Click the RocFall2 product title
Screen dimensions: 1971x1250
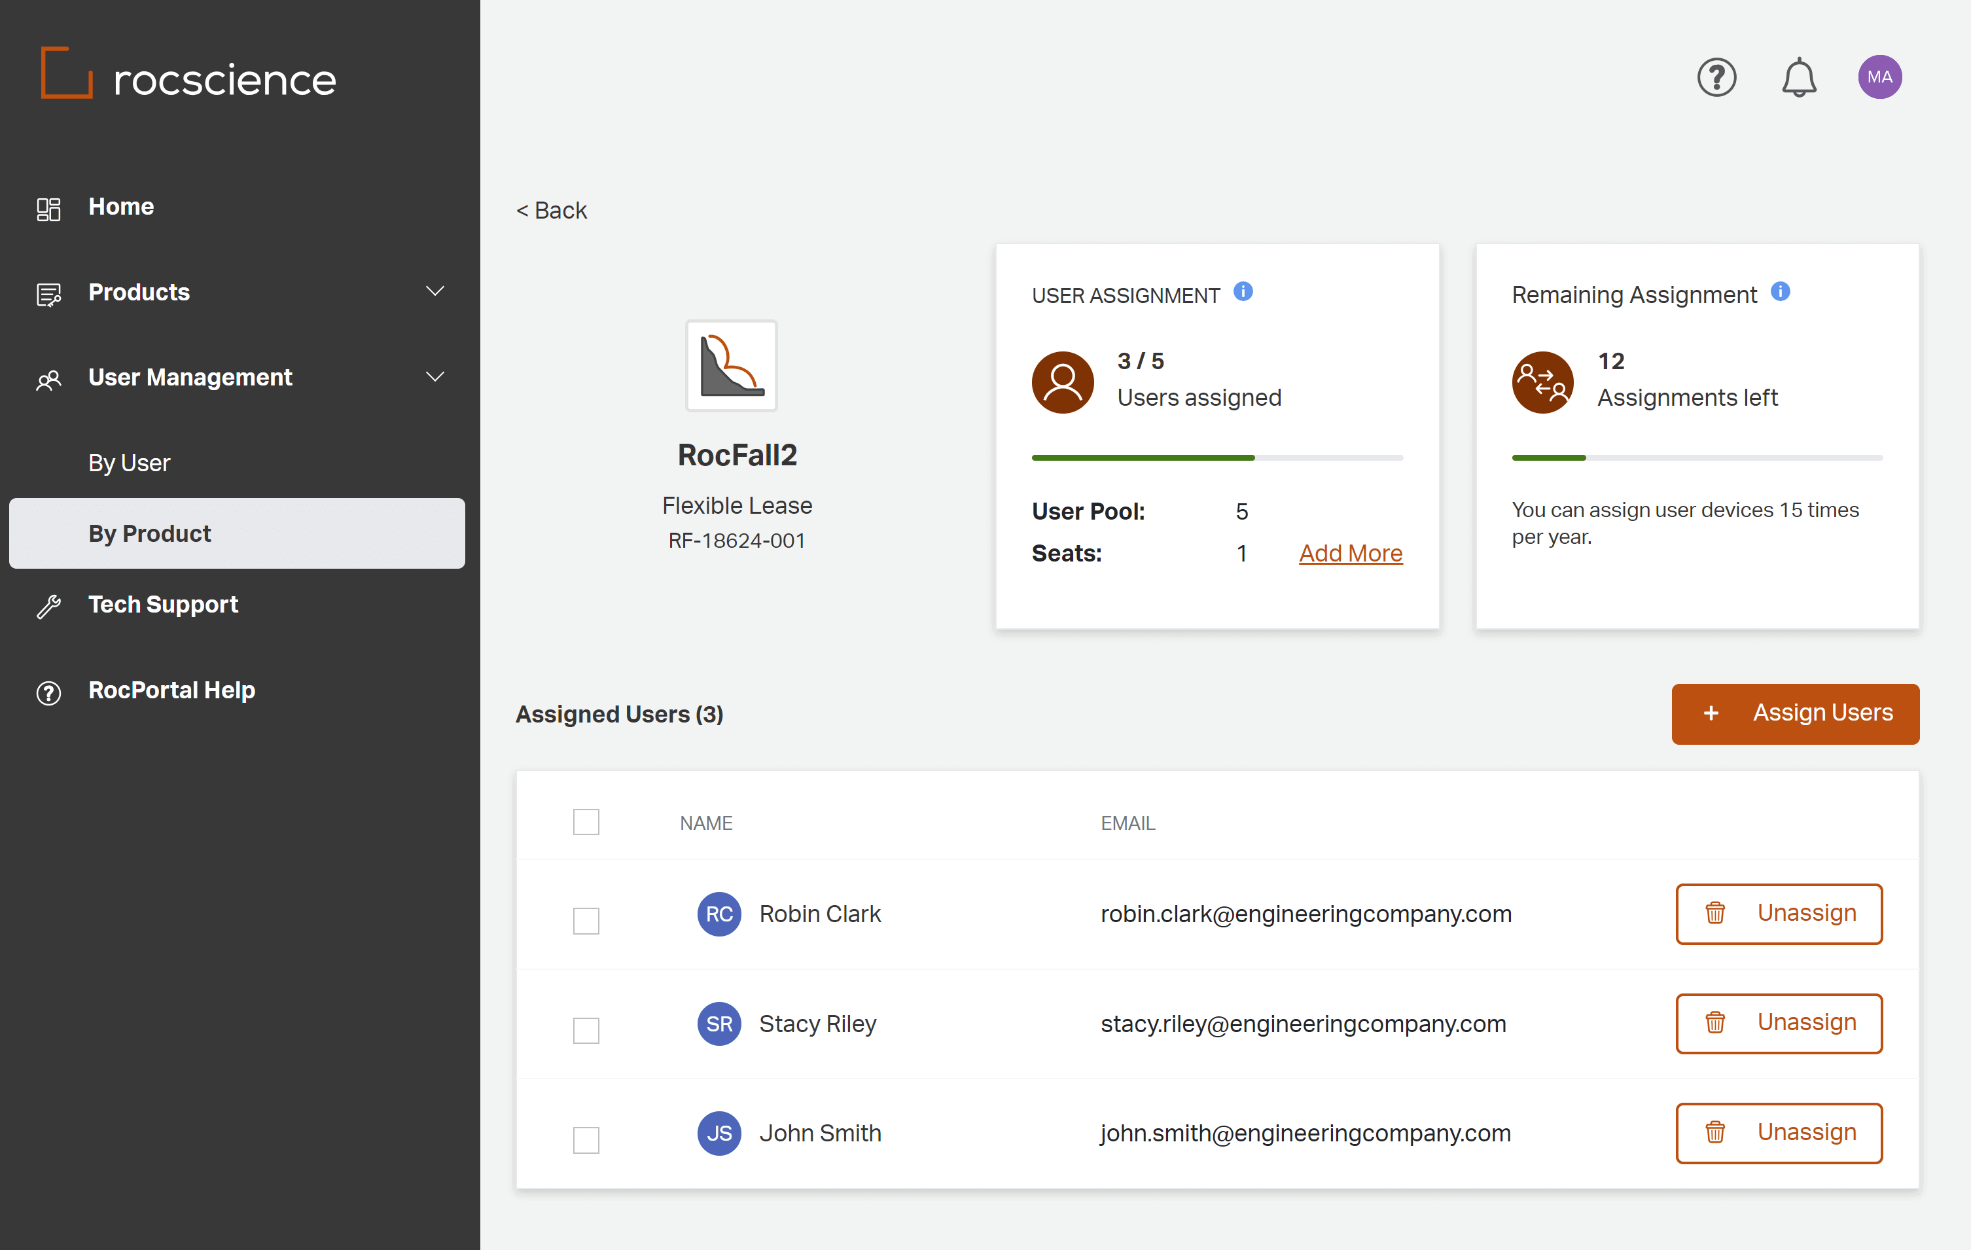tap(737, 455)
